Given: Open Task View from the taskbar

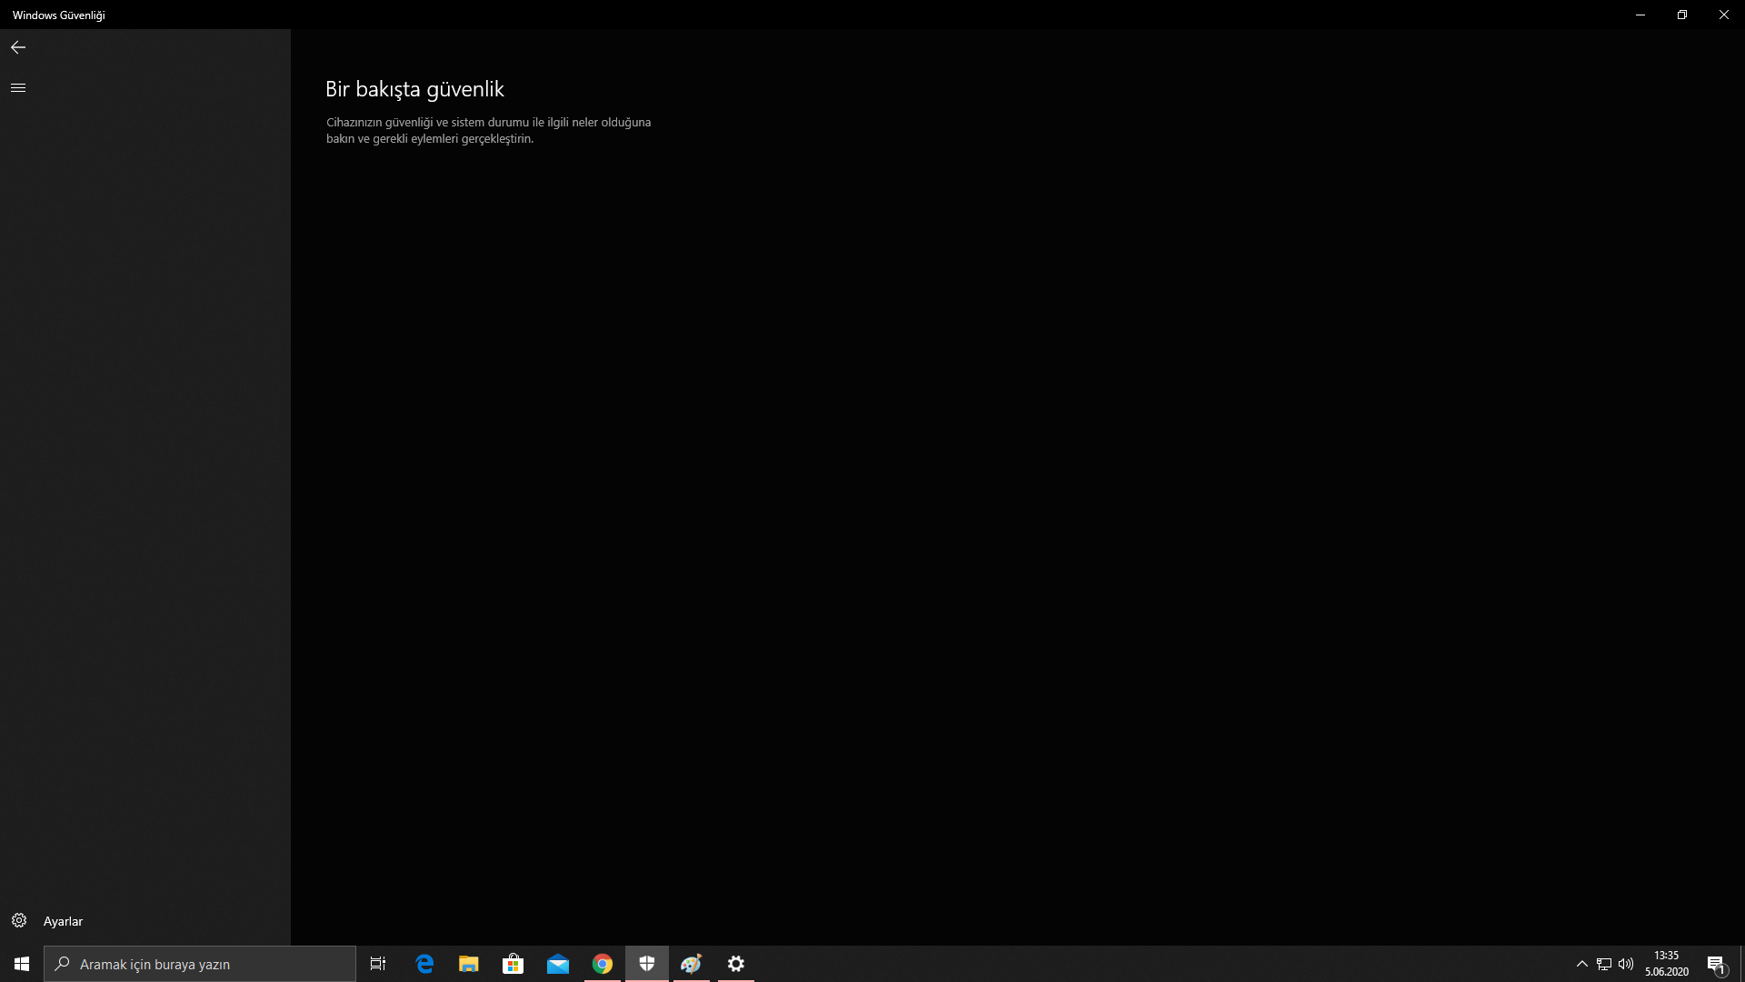Looking at the screenshot, I should pyautogui.click(x=378, y=964).
